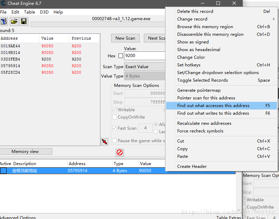Click the Start address field
The height and width of the screenshot is (219, 279).
tap(145, 93)
